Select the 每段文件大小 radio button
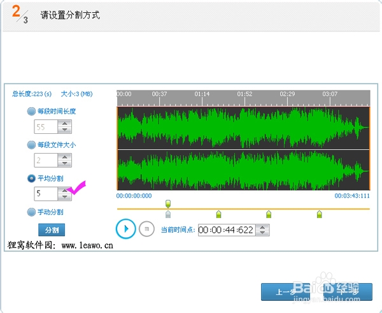This screenshot has width=382, height=313. click(31, 145)
